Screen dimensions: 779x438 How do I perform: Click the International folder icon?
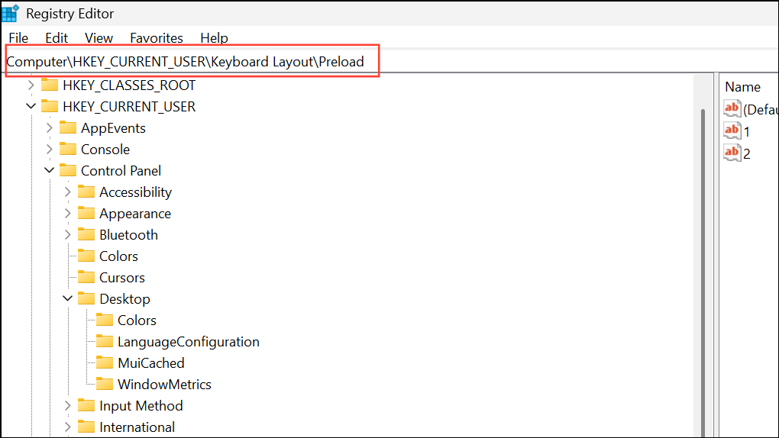(86, 426)
